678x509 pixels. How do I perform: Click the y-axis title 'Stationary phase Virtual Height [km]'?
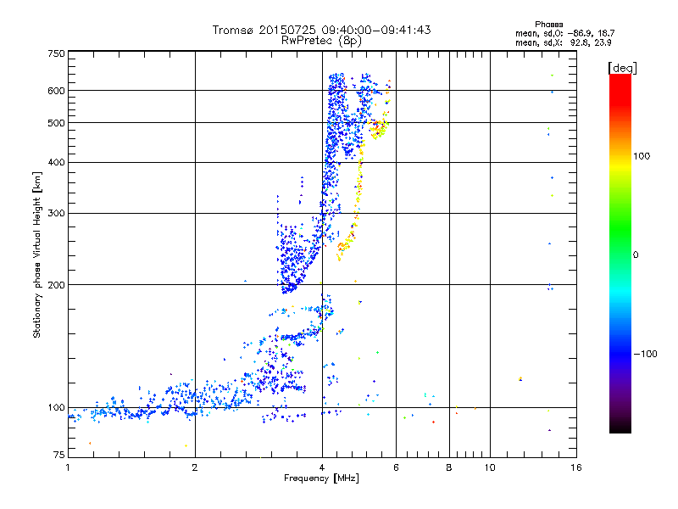[x=37, y=255]
